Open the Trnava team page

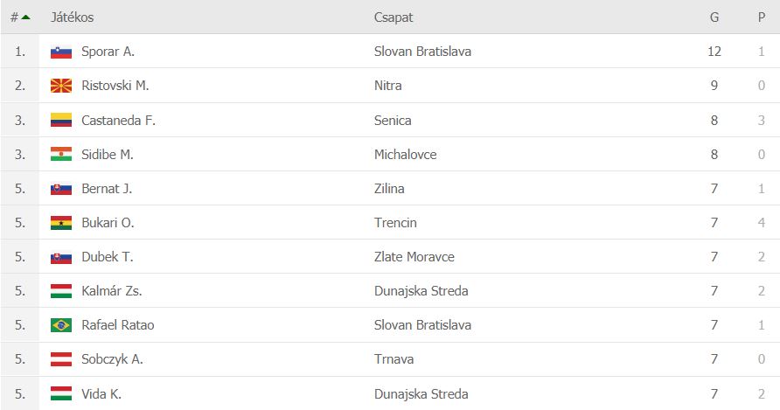(394, 358)
